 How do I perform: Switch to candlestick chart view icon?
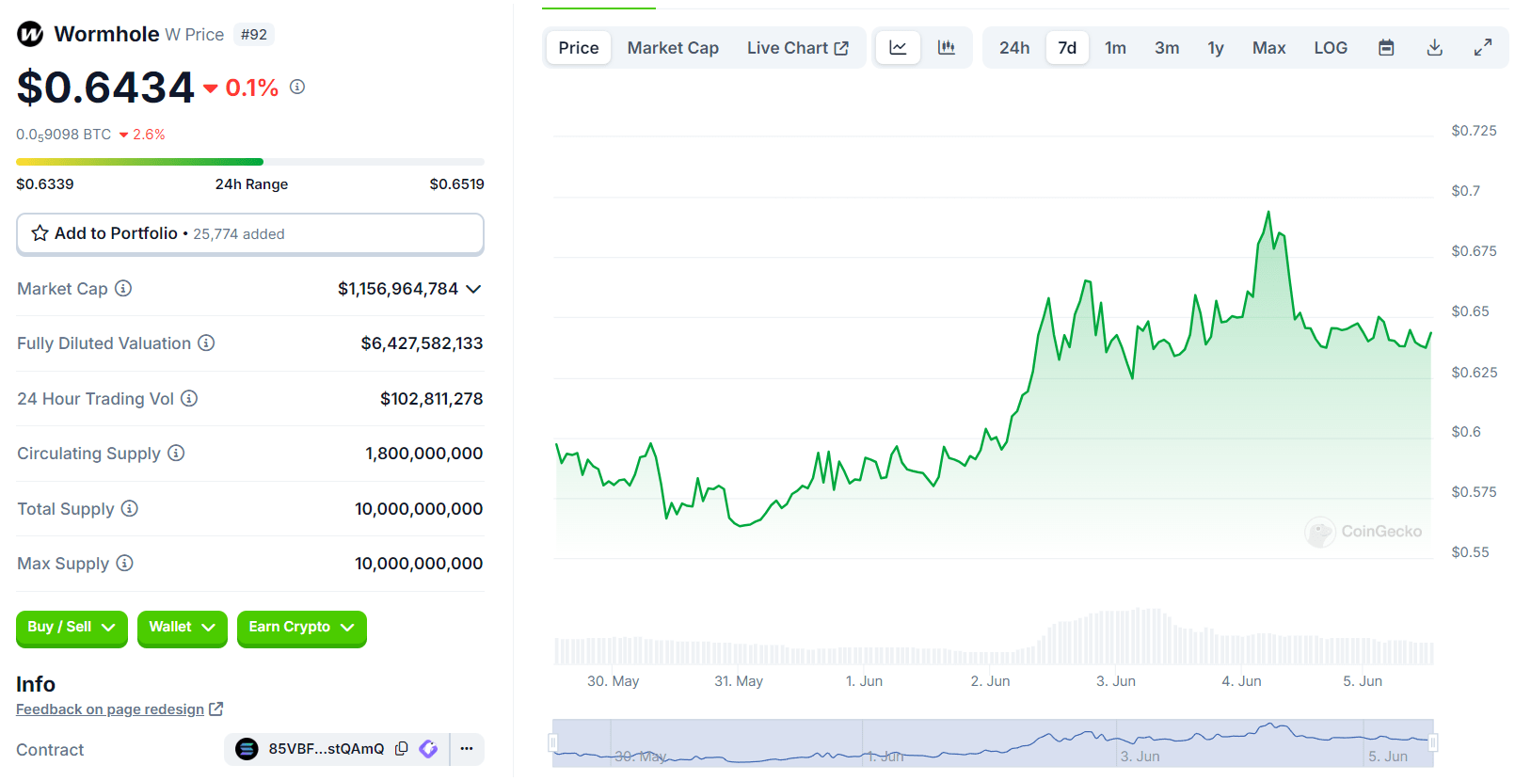(x=947, y=48)
